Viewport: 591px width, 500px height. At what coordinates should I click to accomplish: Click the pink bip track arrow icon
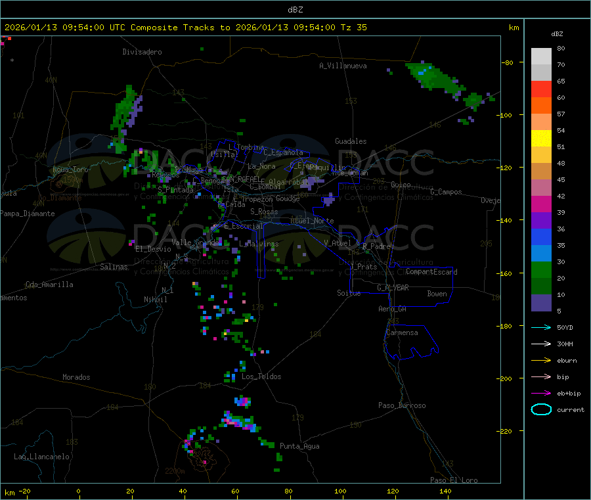coord(541,376)
